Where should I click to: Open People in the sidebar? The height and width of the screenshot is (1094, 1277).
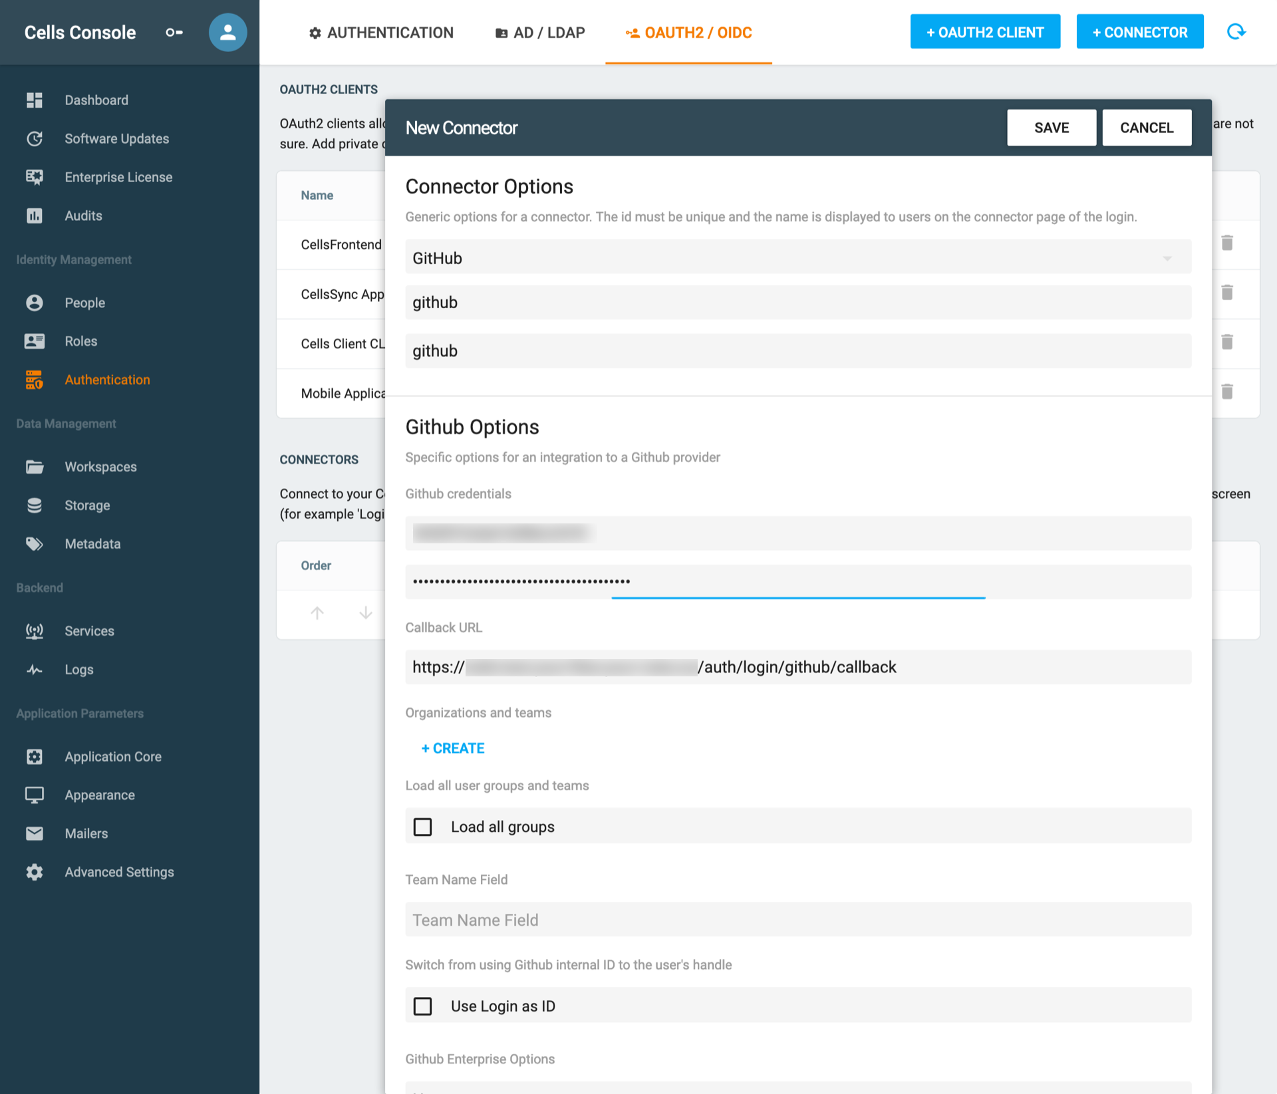coord(85,303)
